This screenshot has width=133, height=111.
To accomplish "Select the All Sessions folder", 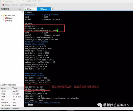I will (x=10, y=15).
